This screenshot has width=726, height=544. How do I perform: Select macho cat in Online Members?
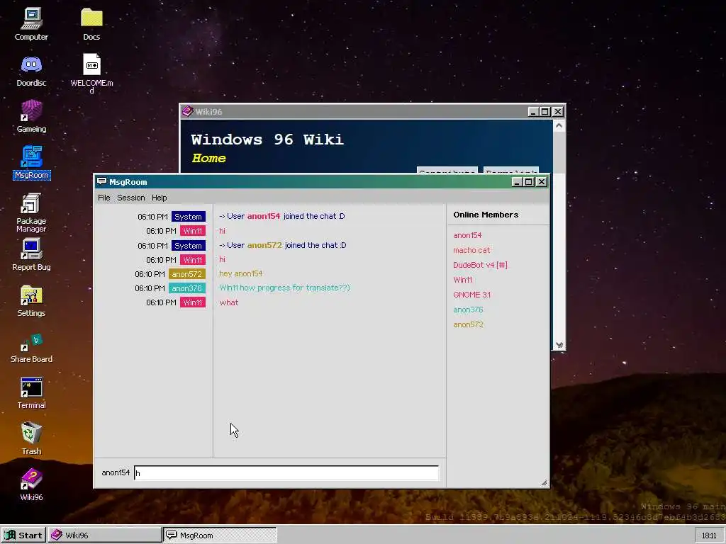click(x=471, y=250)
